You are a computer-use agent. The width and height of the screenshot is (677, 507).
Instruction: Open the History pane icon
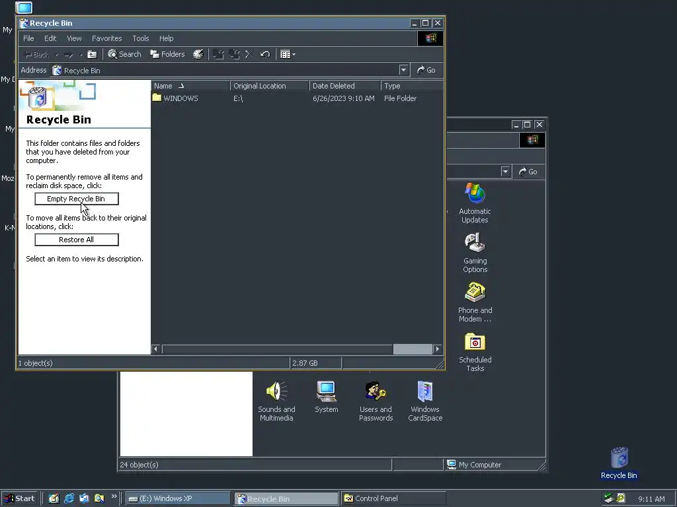[198, 54]
